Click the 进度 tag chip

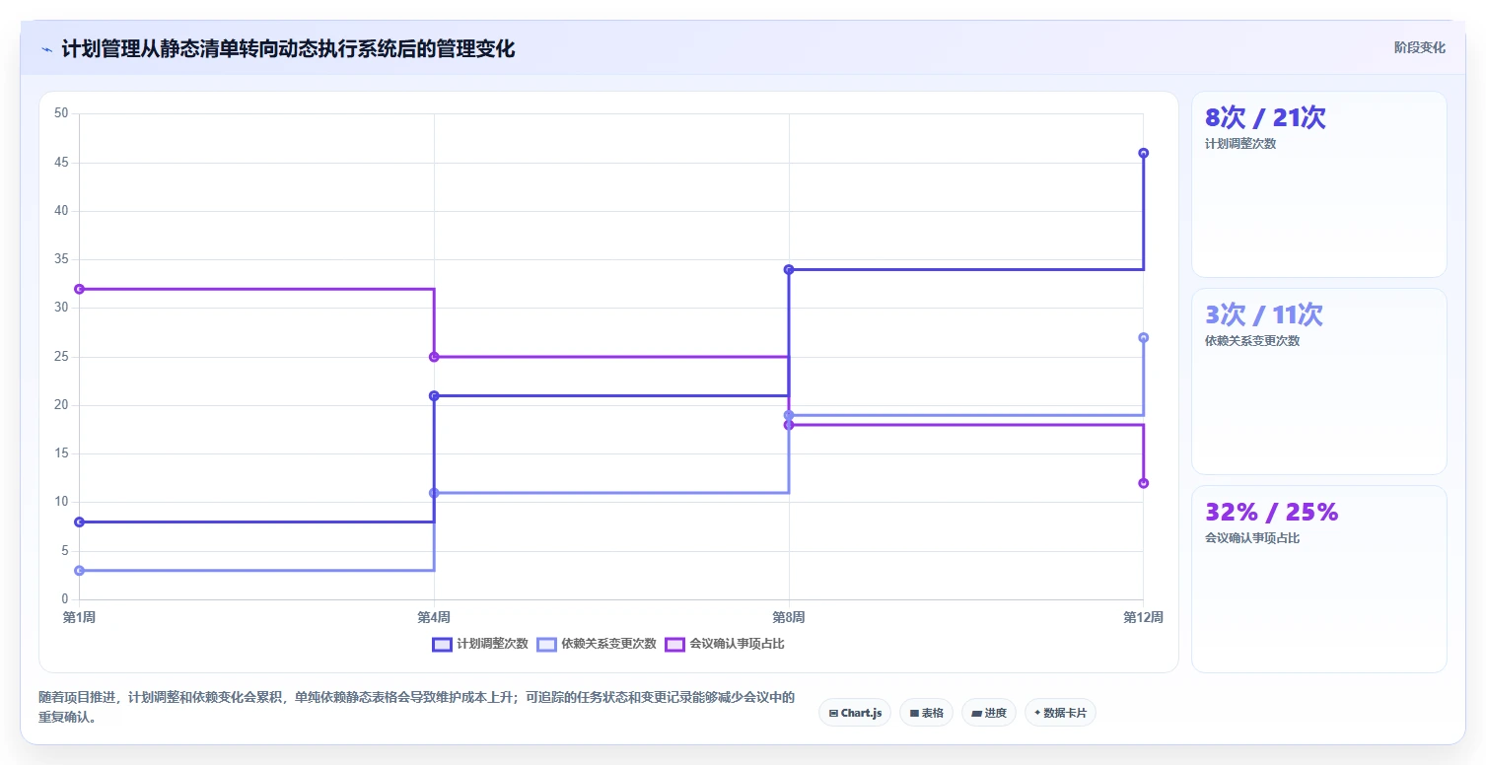click(x=988, y=713)
